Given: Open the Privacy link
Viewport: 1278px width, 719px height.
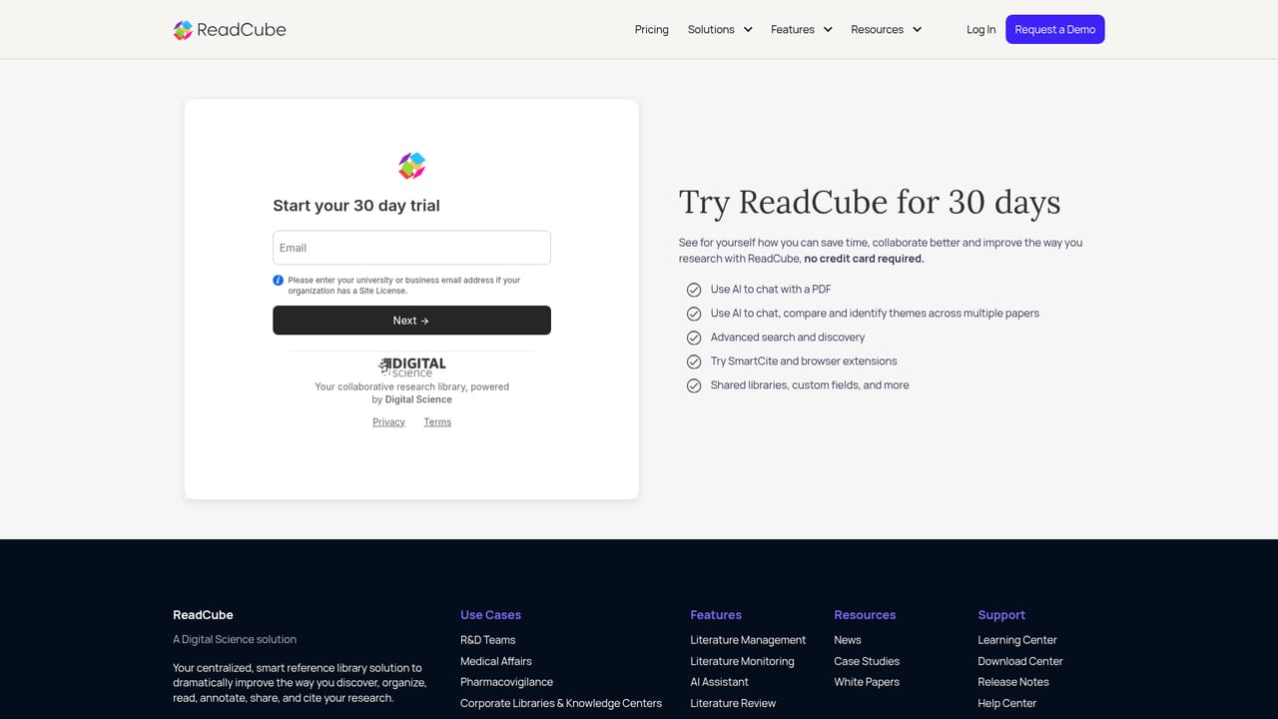Looking at the screenshot, I should [388, 422].
